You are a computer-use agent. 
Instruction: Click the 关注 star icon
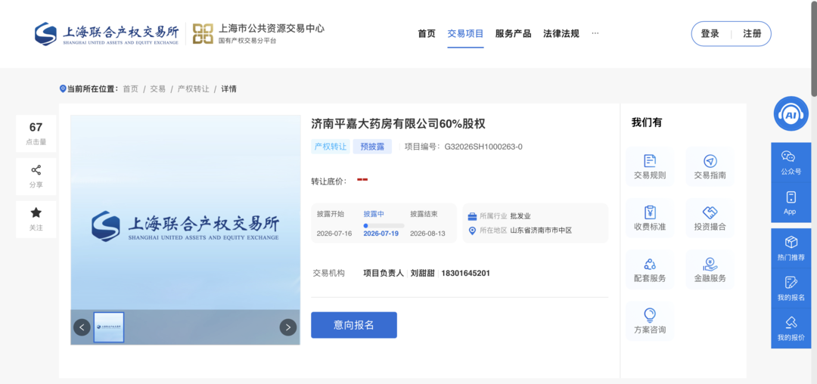(36, 212)
